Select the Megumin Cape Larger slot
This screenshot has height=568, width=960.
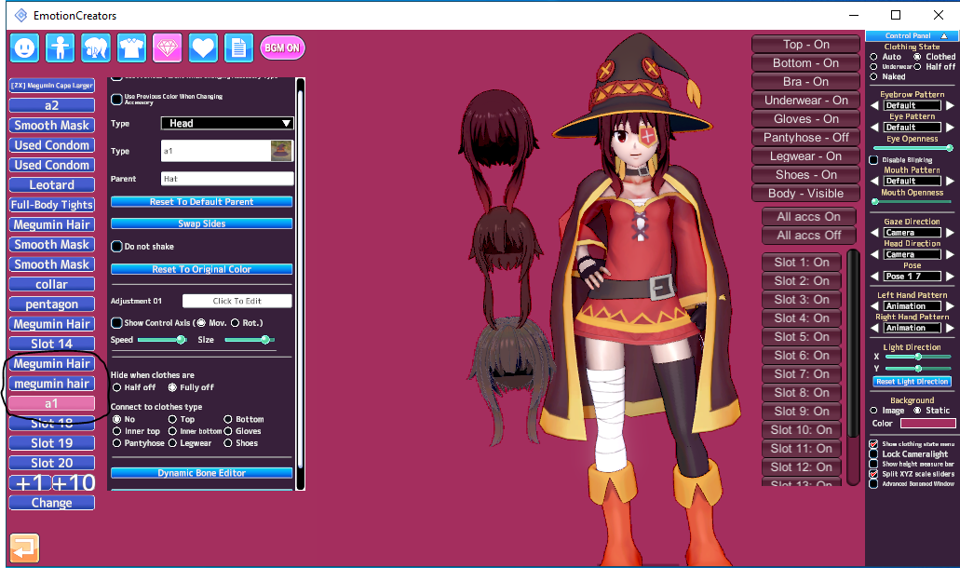(52, 86)
